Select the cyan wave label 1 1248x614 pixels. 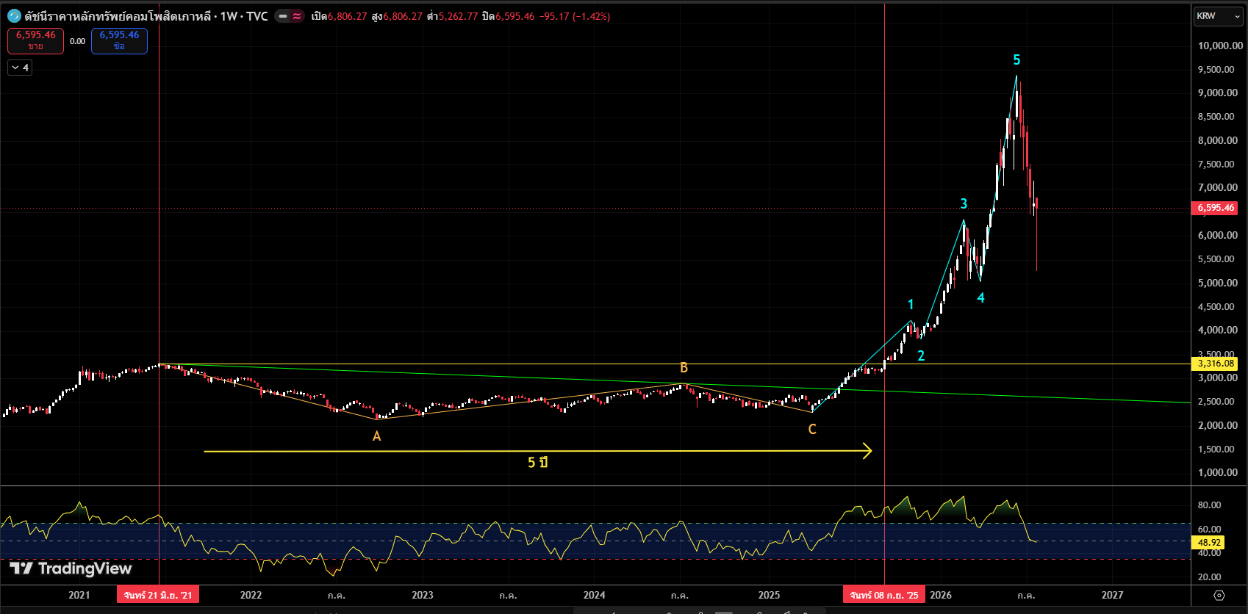coord(911,305)
